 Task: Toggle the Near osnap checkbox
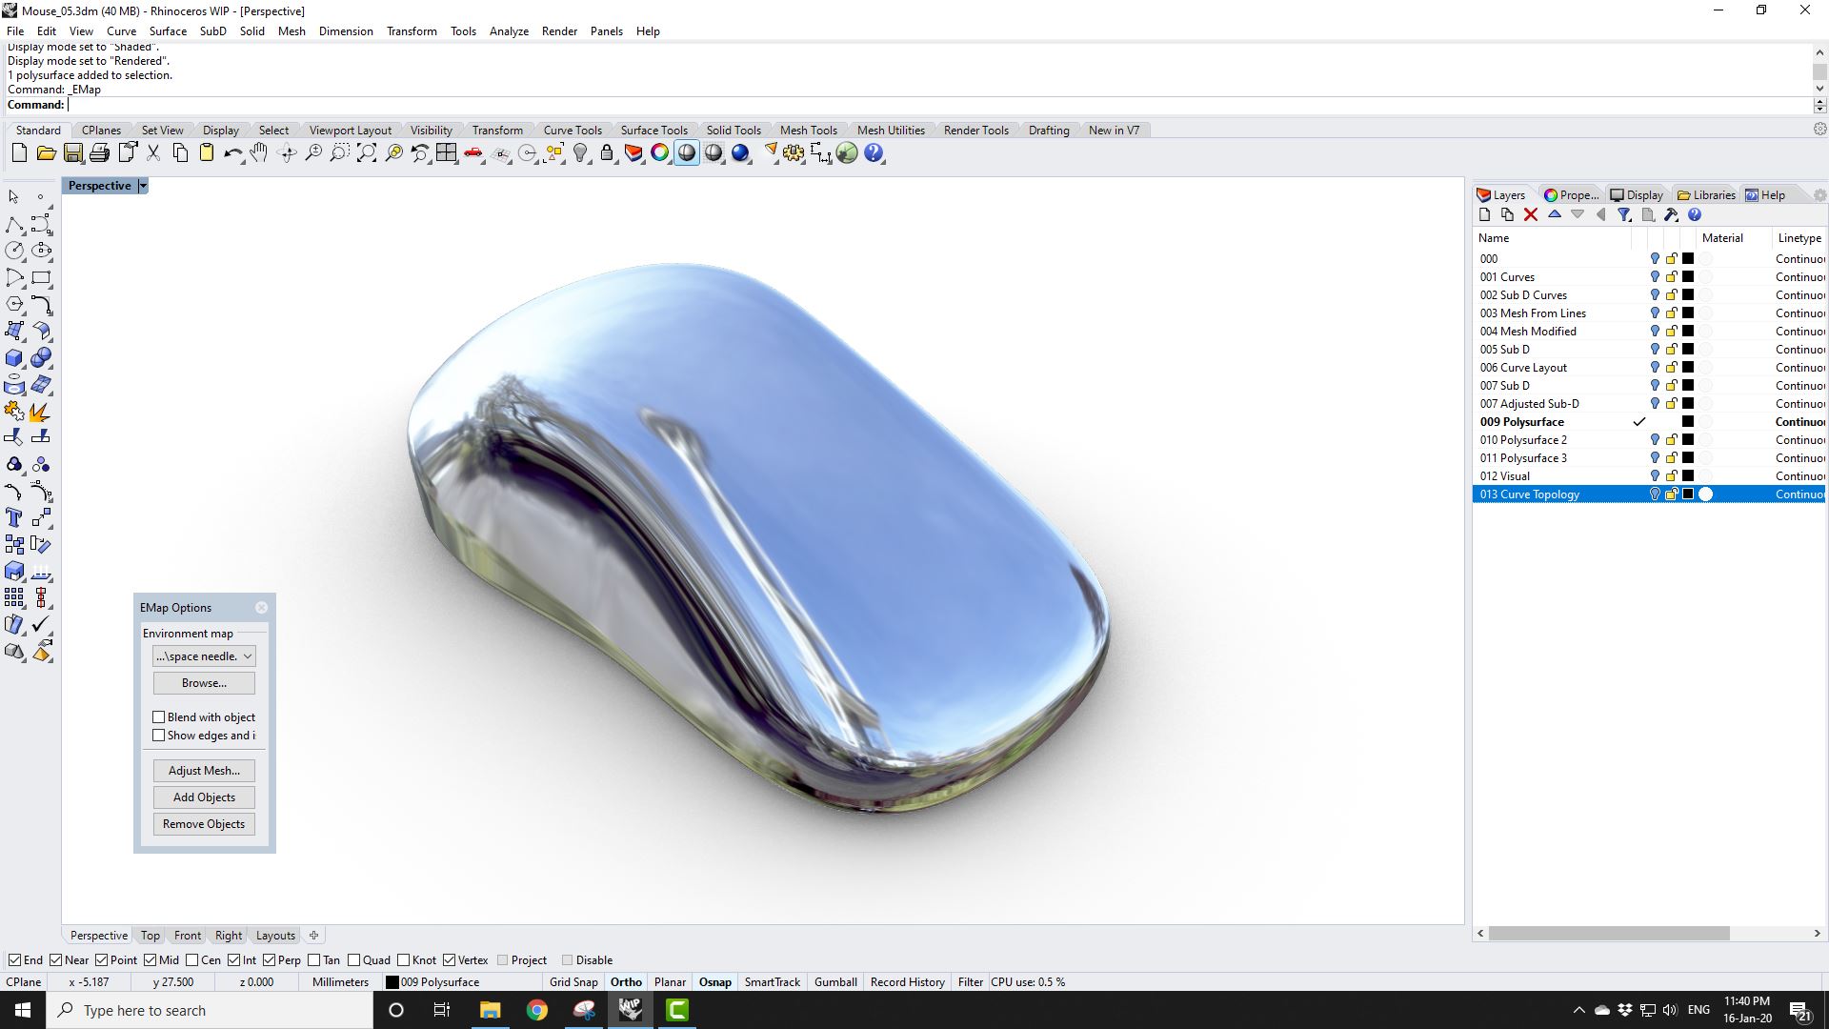(55, 960)
